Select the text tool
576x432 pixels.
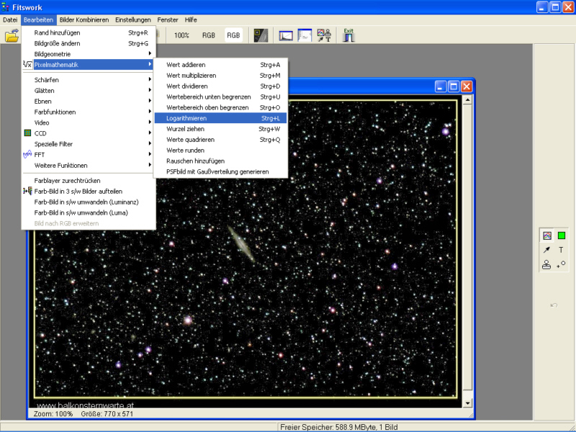[562, 250]
